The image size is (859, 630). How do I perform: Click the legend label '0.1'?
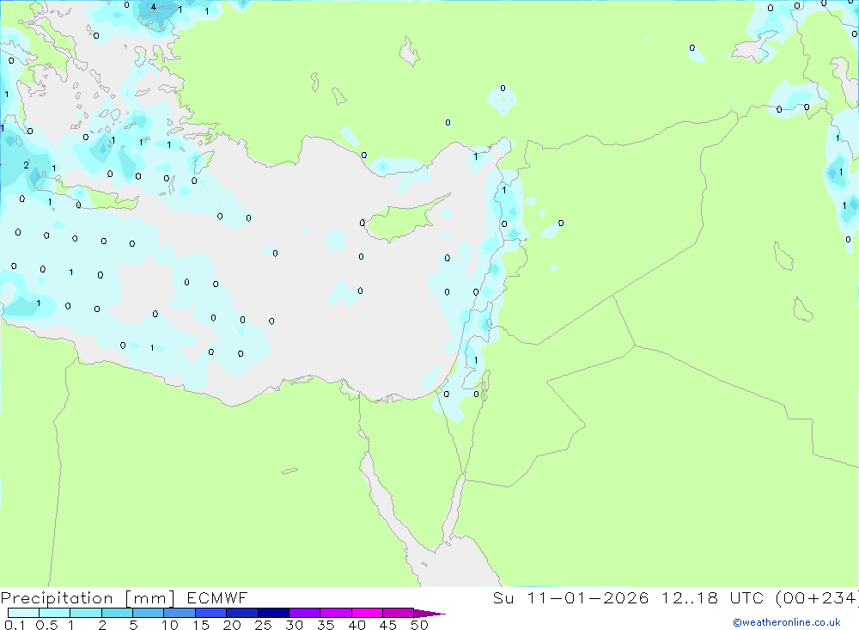[15, 625]
